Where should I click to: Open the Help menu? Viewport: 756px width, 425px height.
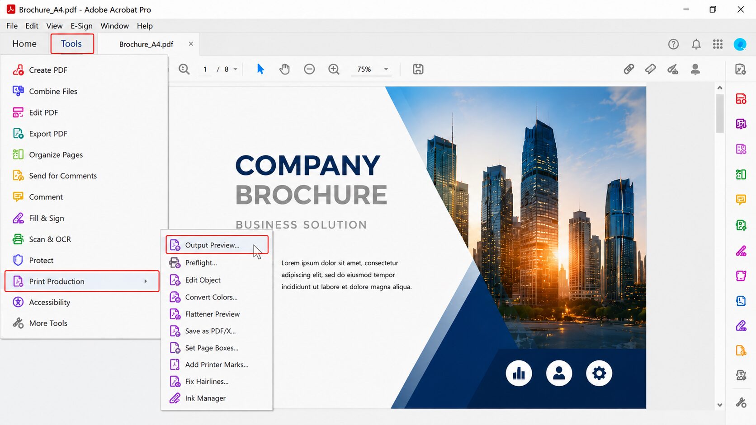145,26
